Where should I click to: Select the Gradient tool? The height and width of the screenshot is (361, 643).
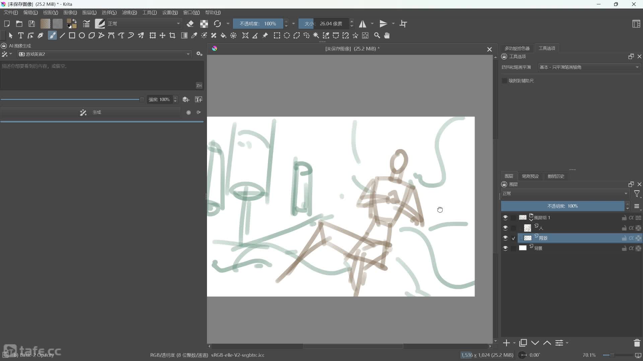click(x=184, y=35)
